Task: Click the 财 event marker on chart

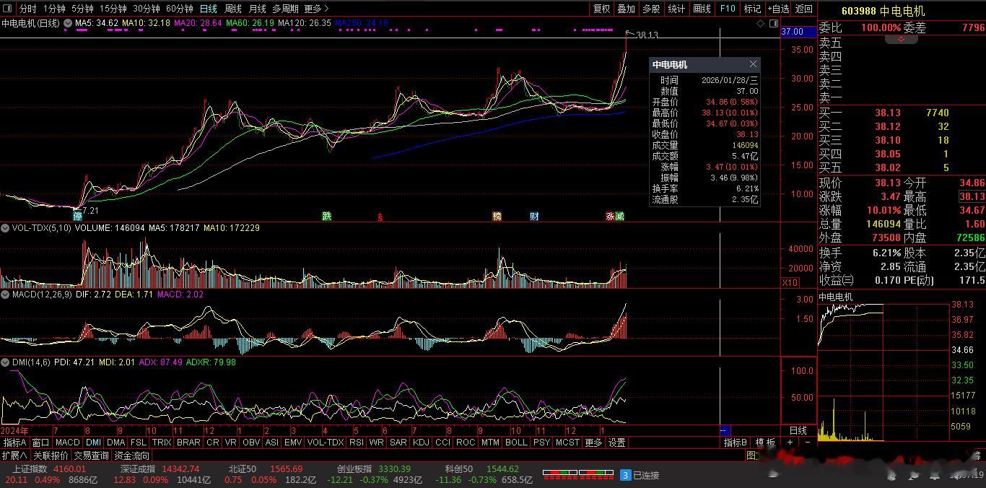Action: pos(534,216)
